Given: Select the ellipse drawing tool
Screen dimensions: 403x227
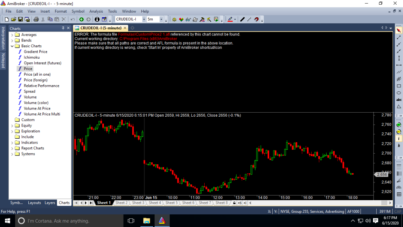Looking at the screenshot, I should click(x=399, y=93).
